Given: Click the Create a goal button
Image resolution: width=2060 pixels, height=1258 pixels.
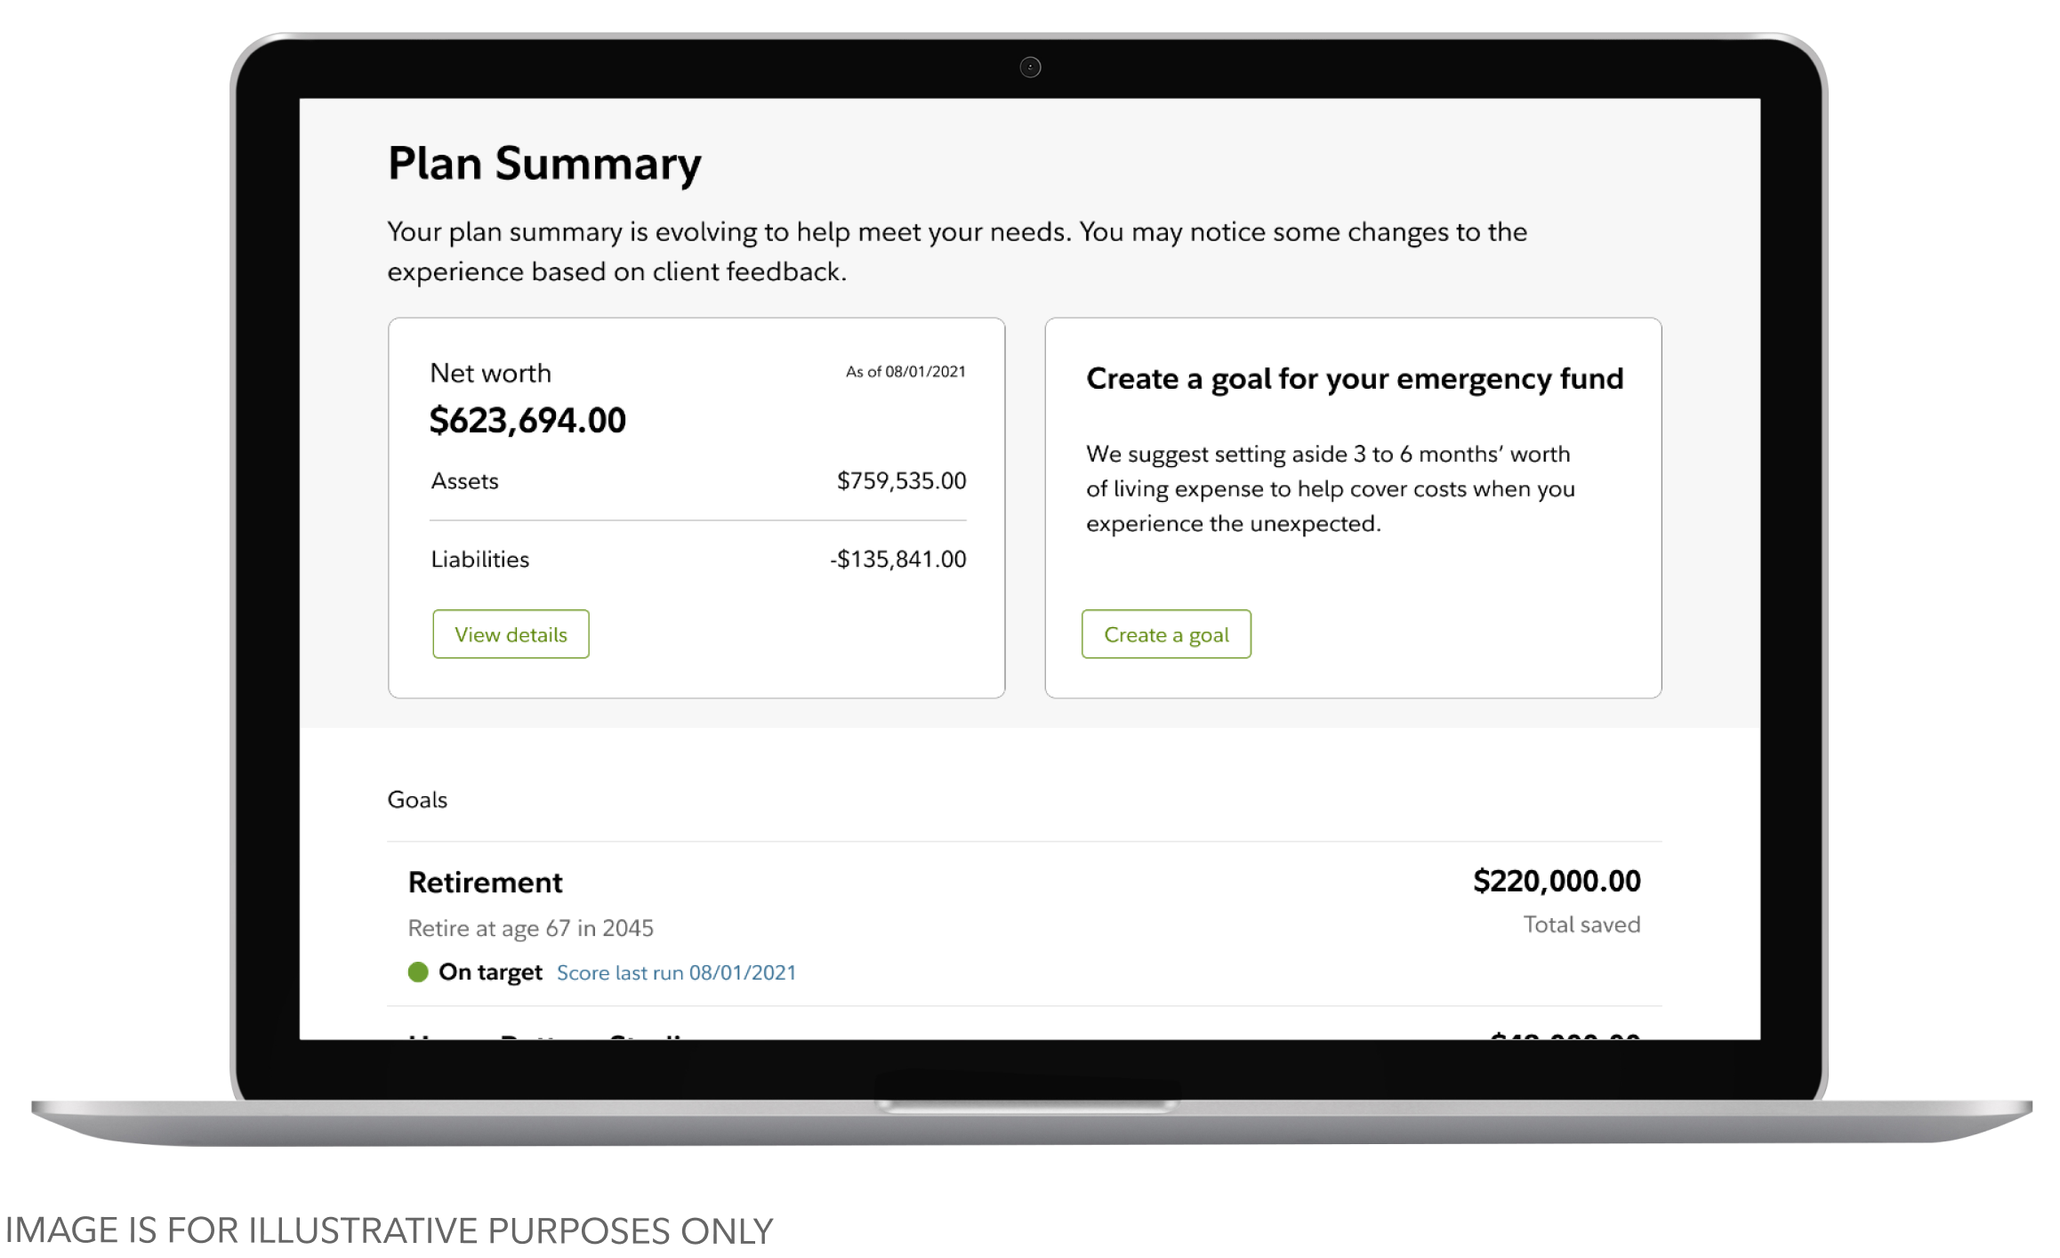Looking at the screenshot, I should point(1166,634).
